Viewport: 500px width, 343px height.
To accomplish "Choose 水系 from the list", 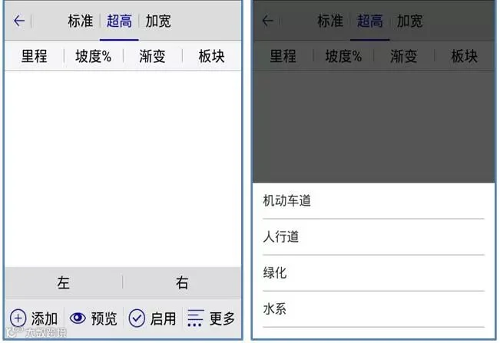I will (x=374, y=309).
